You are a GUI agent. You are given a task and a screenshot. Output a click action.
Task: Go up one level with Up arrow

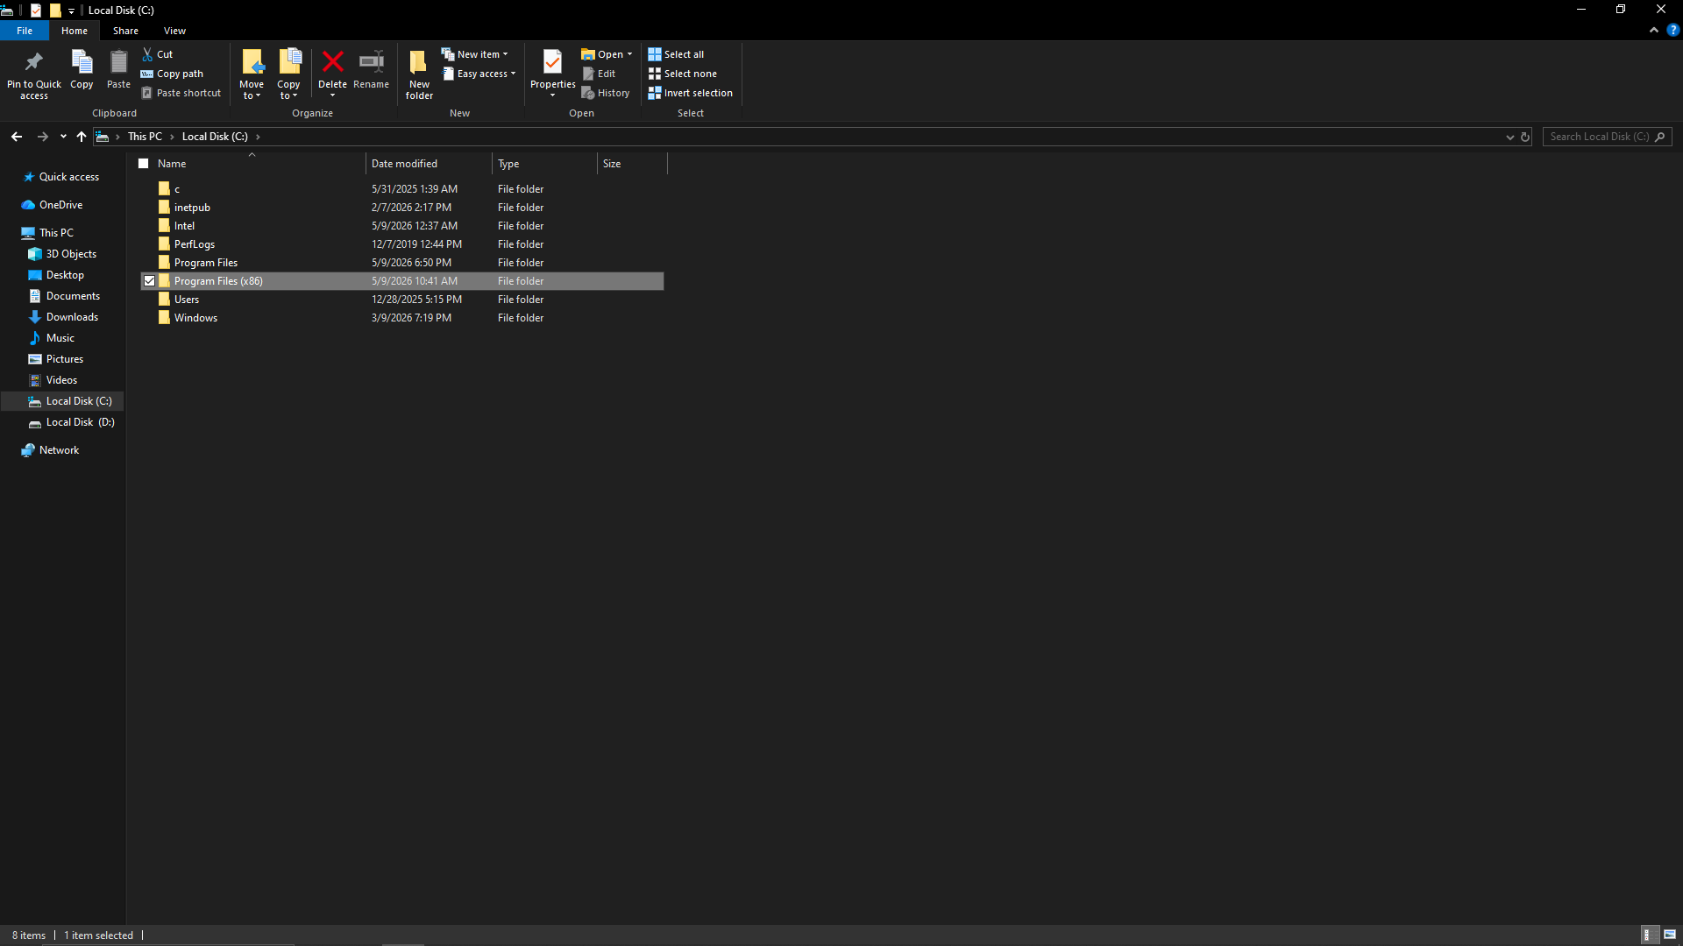82,137
